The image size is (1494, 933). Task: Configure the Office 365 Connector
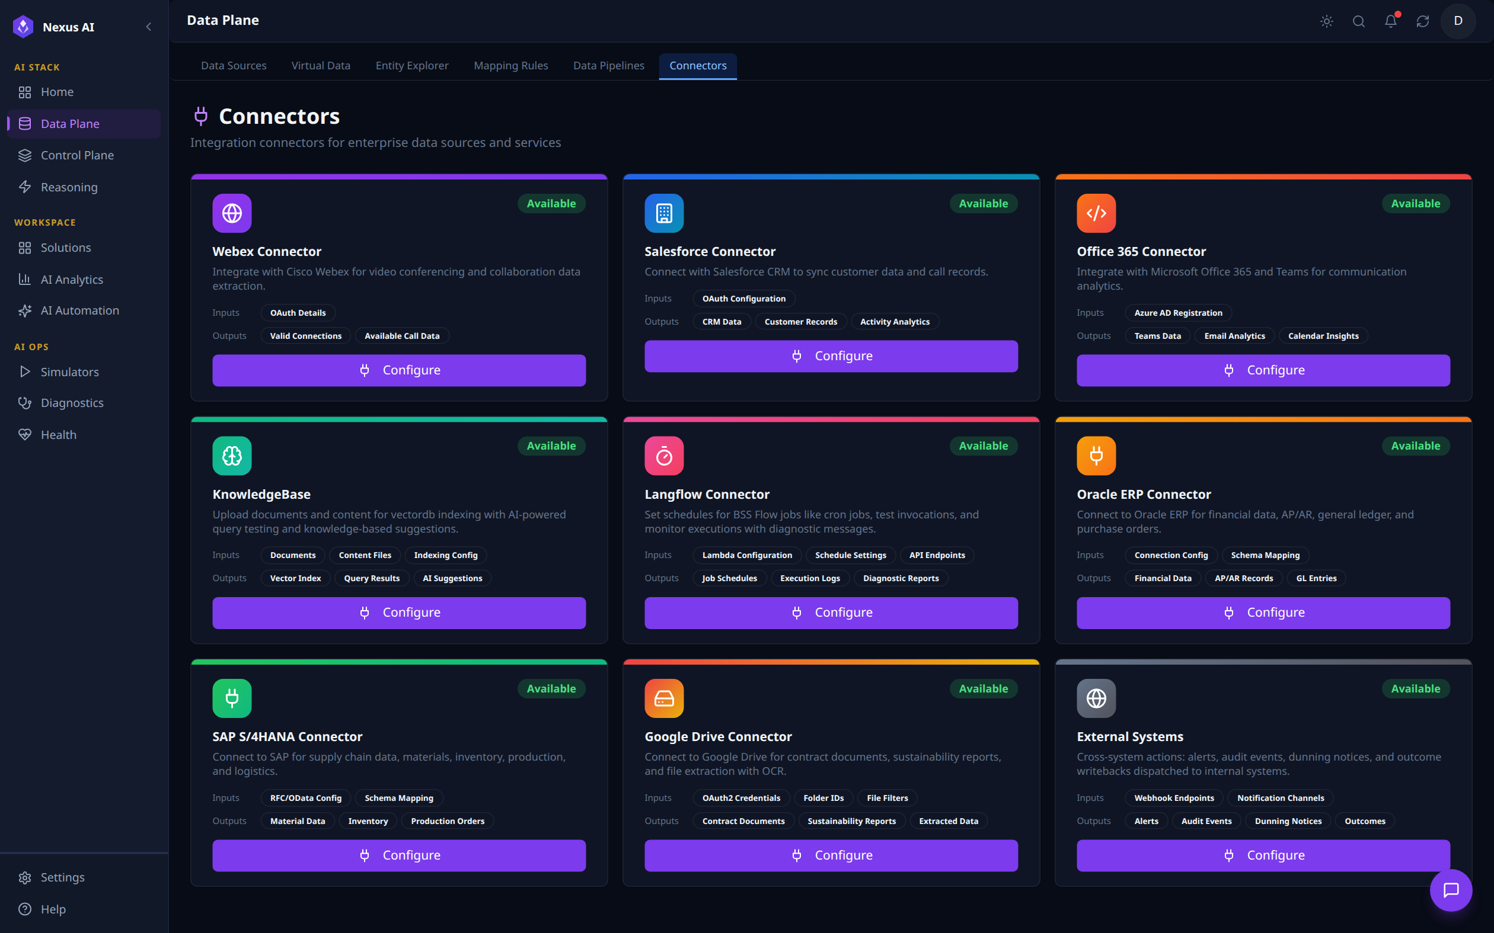1263,370
